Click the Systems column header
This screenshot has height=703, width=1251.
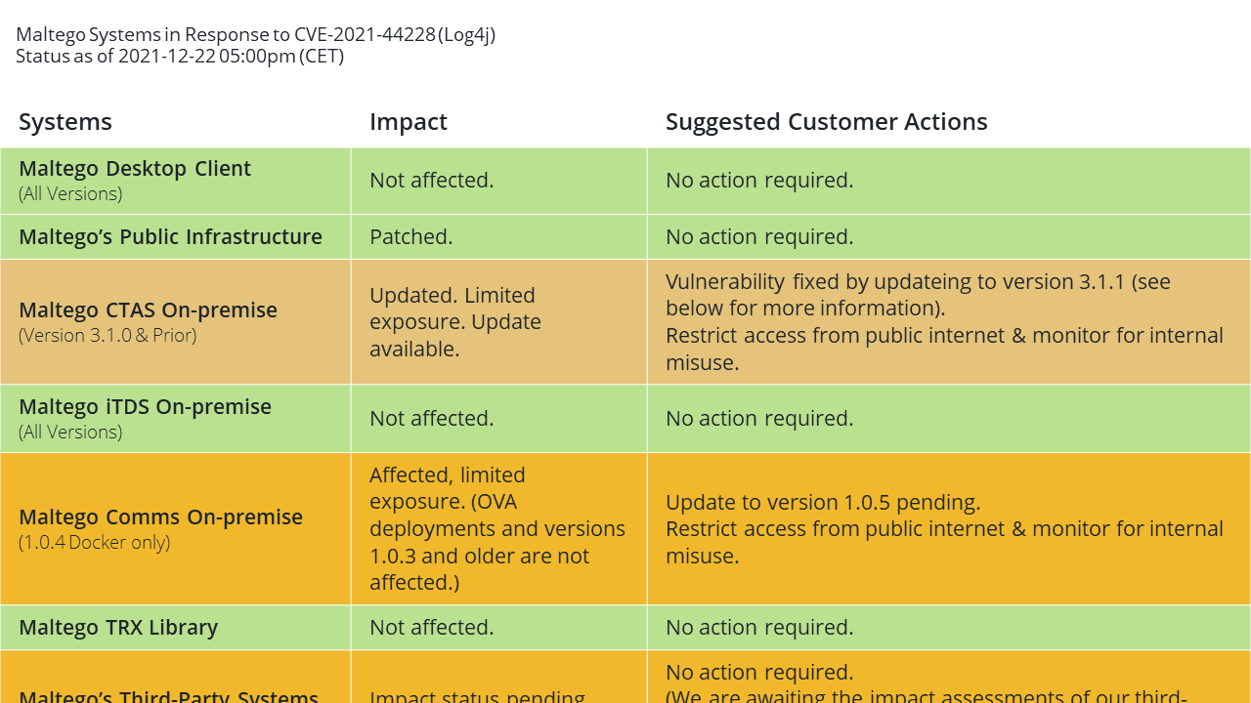(65, 122)
